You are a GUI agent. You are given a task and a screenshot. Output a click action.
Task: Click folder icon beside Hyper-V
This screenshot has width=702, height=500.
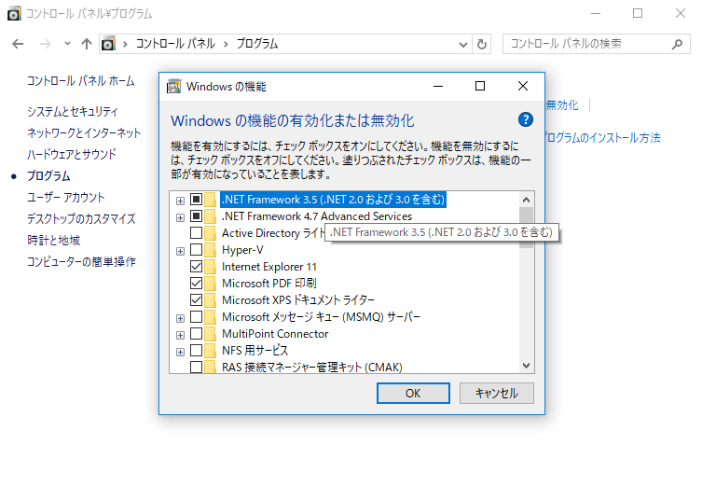(210, 250)
